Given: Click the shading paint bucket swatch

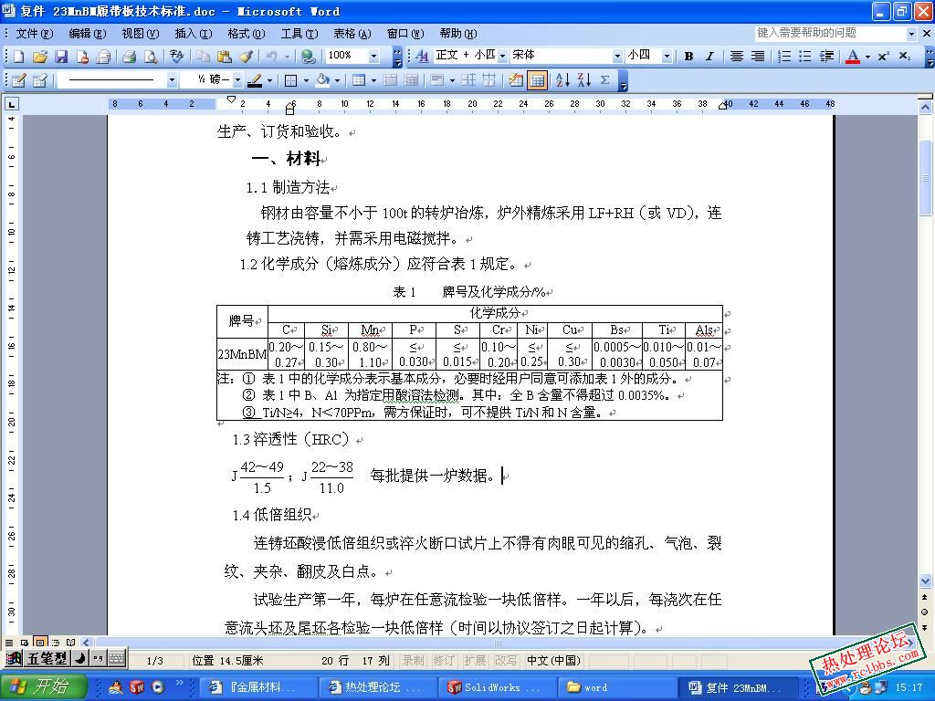Looking at the screenshot, I should [322, 80].
